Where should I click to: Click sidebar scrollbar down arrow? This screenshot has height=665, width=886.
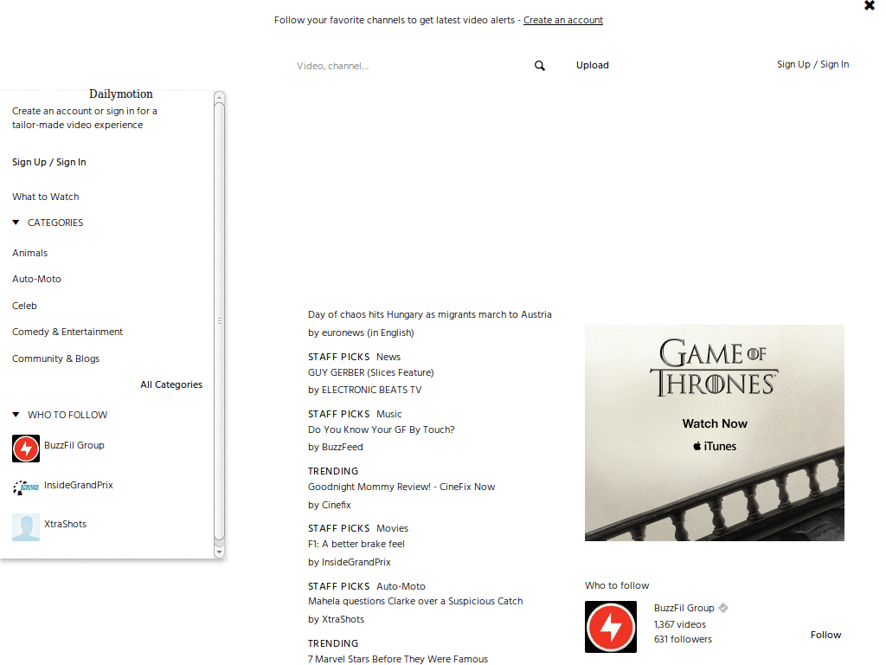coord(219,552)
